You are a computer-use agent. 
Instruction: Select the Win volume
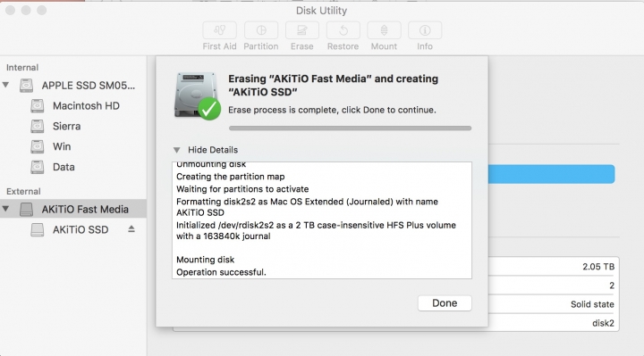click(62, 146)
